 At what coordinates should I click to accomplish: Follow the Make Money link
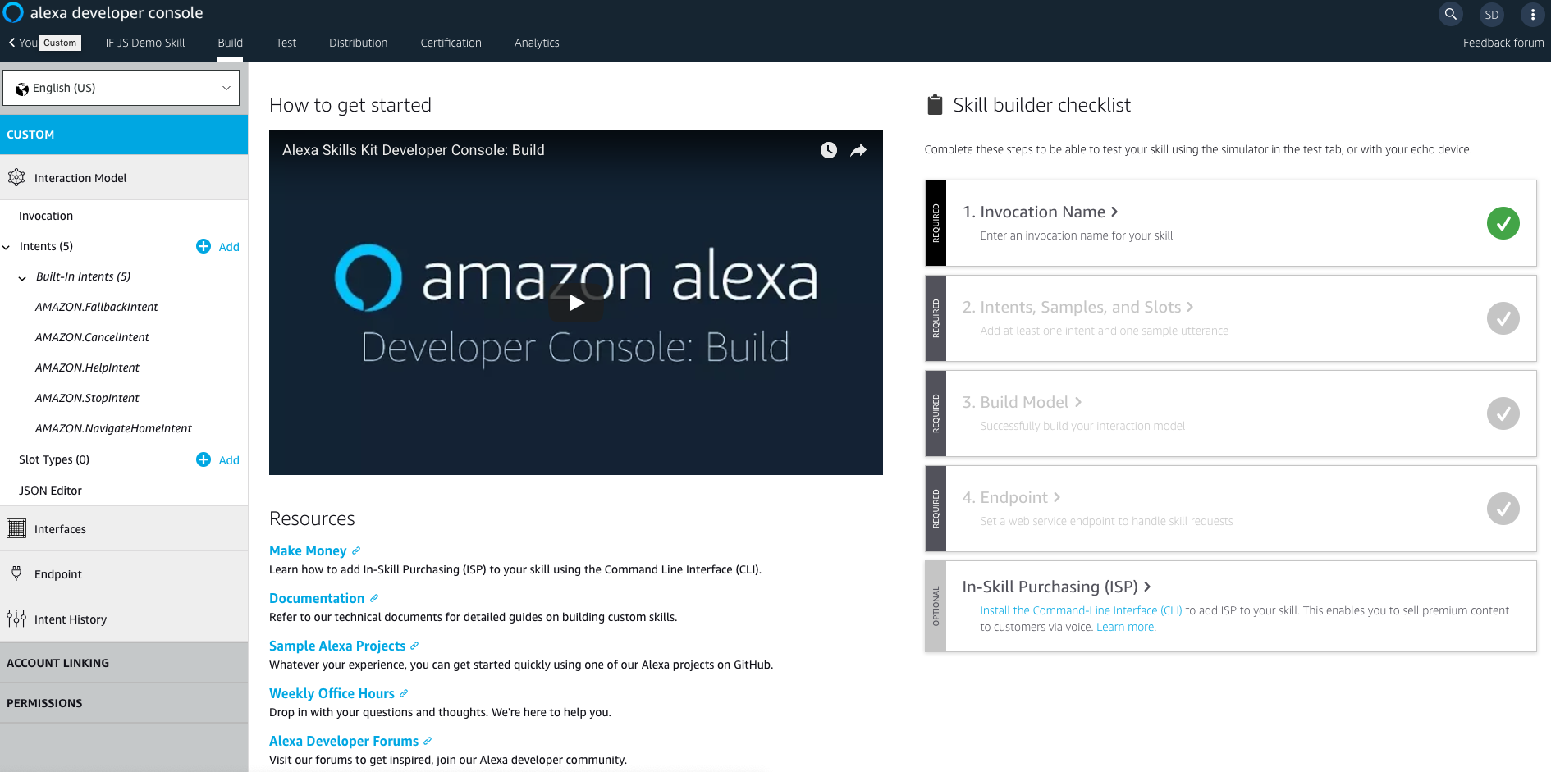tap(308, 550)
